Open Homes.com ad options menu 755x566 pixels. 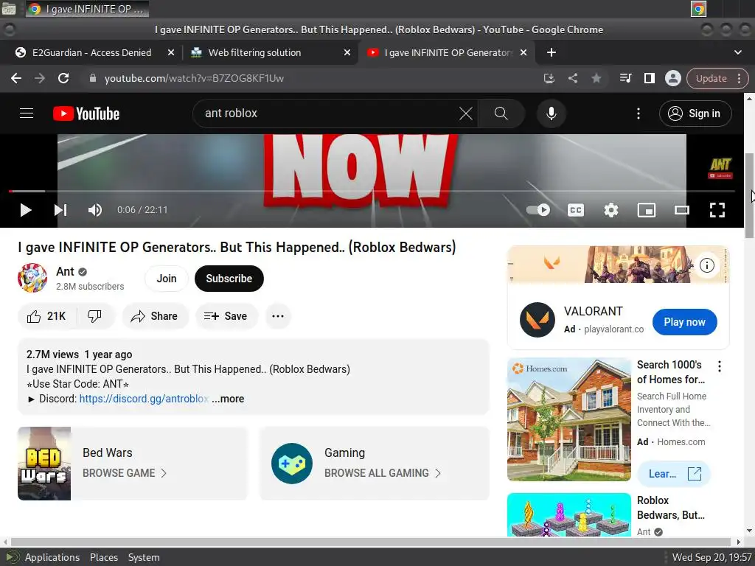click(720, 366)
